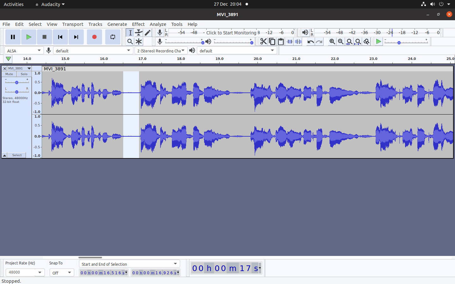Zoom in on the waveform
This screenshot has height=284, width=455.
point(332,42)
